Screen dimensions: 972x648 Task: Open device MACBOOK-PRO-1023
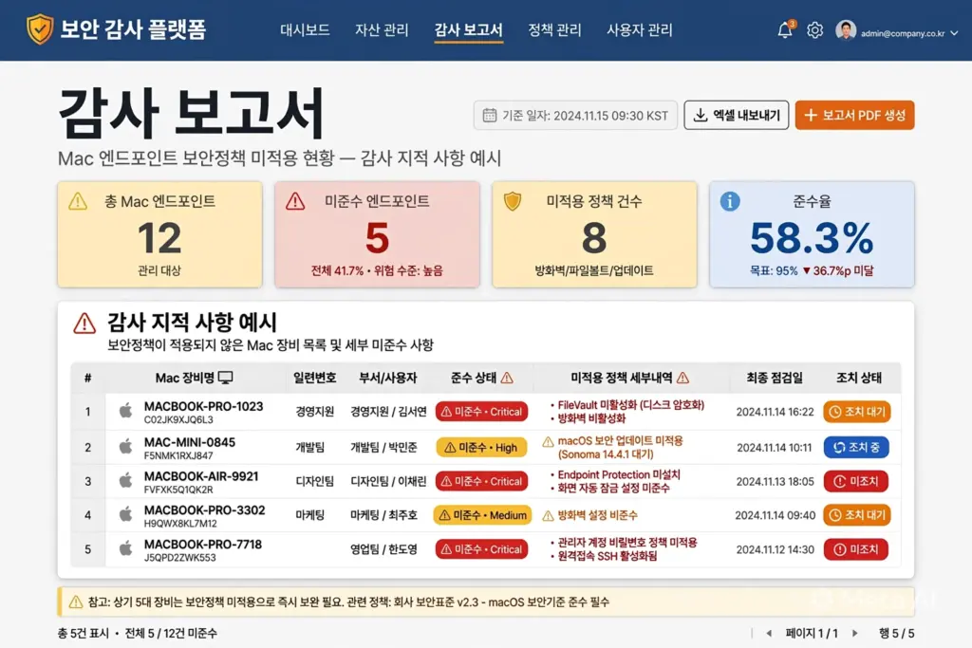click(203, 406)
